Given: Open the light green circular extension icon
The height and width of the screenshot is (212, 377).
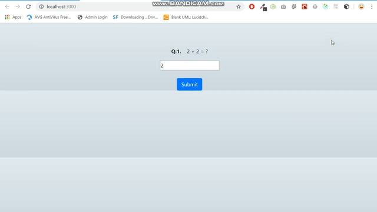Looking at the screenshot, I should tap(273, 6).
